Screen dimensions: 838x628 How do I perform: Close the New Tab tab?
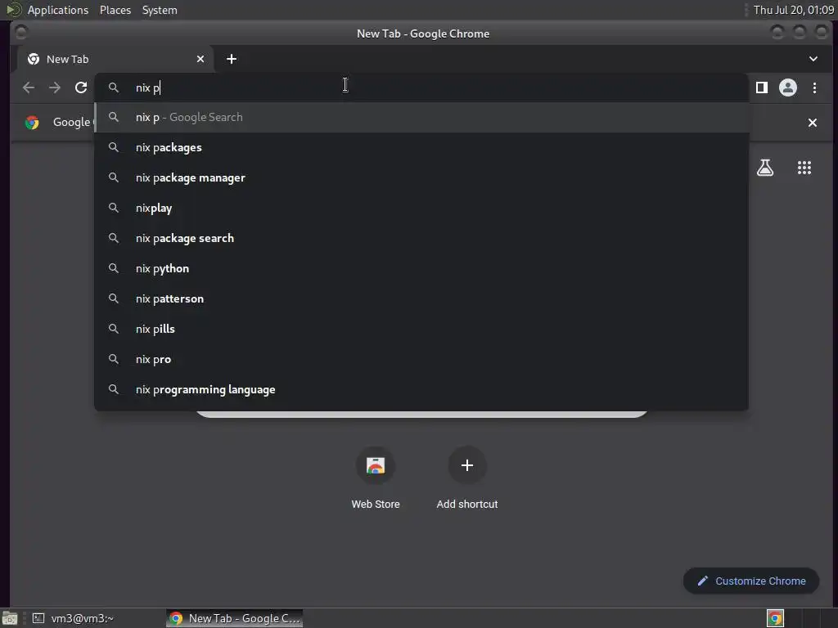(x=200, y=59)
